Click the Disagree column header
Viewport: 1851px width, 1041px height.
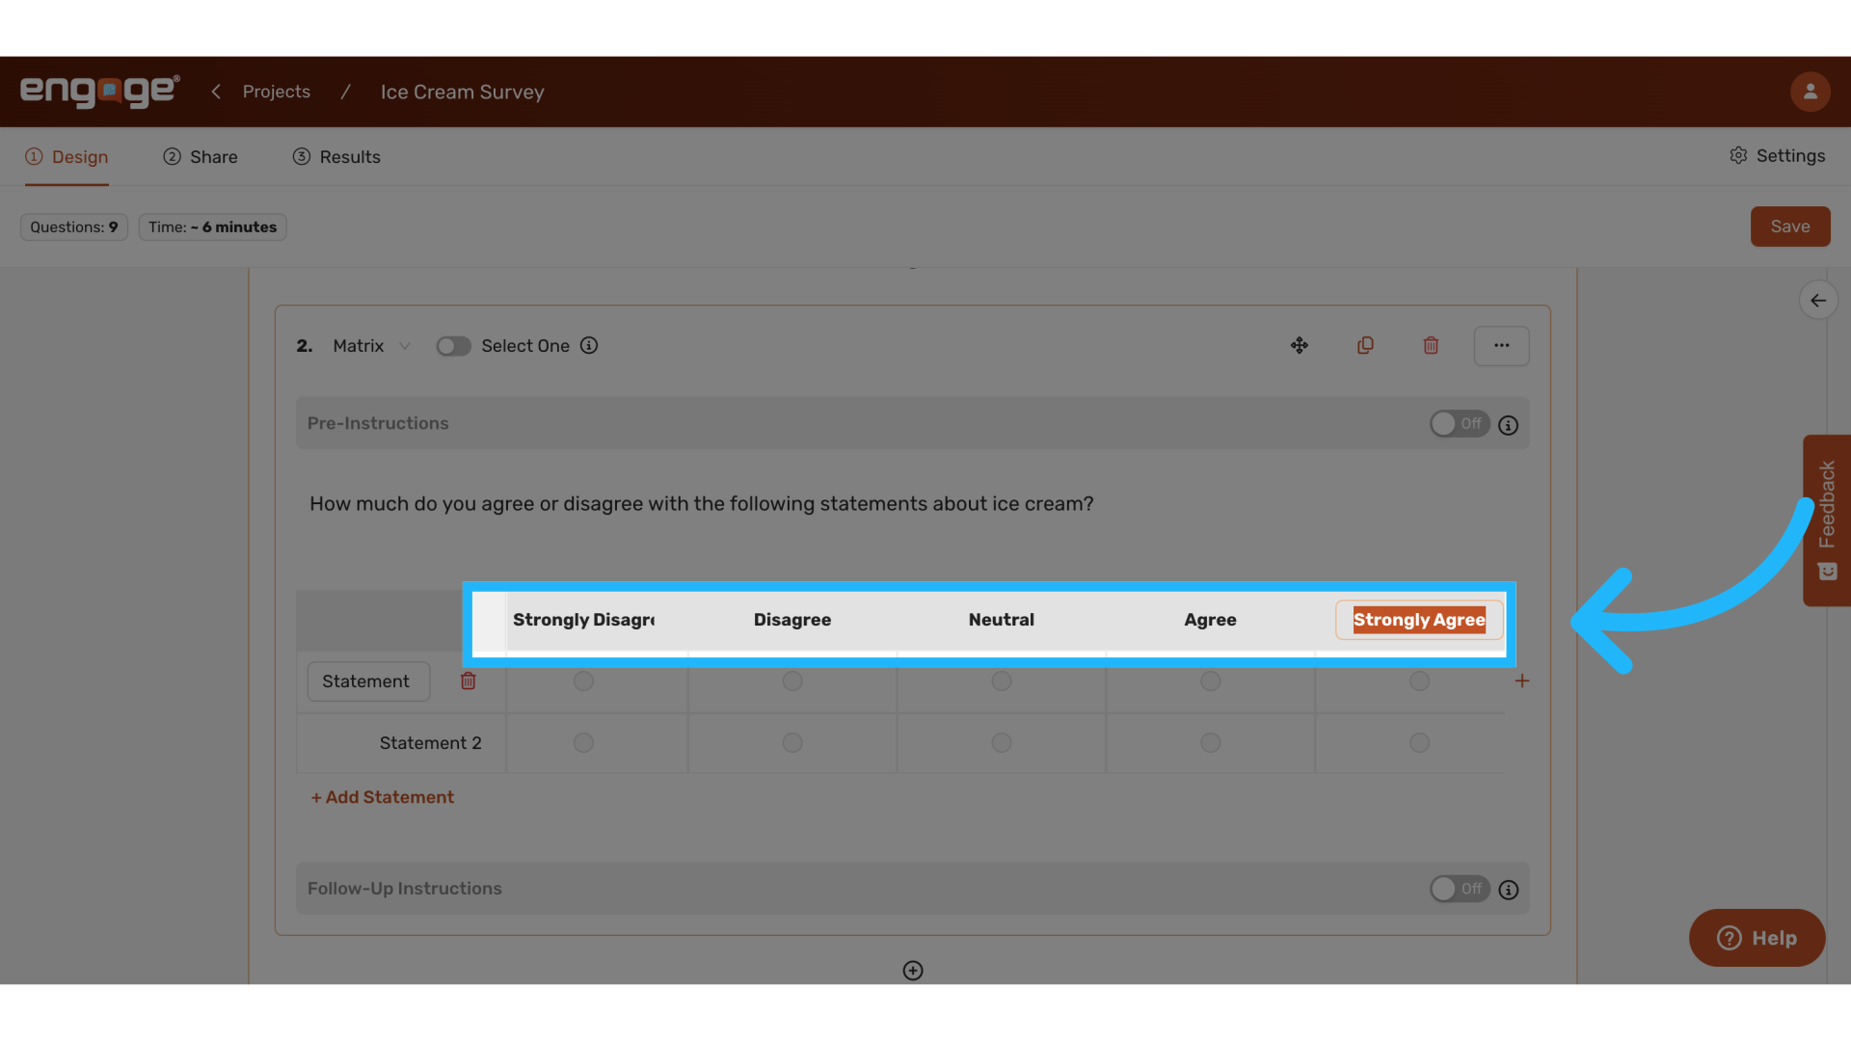(792, 620)
